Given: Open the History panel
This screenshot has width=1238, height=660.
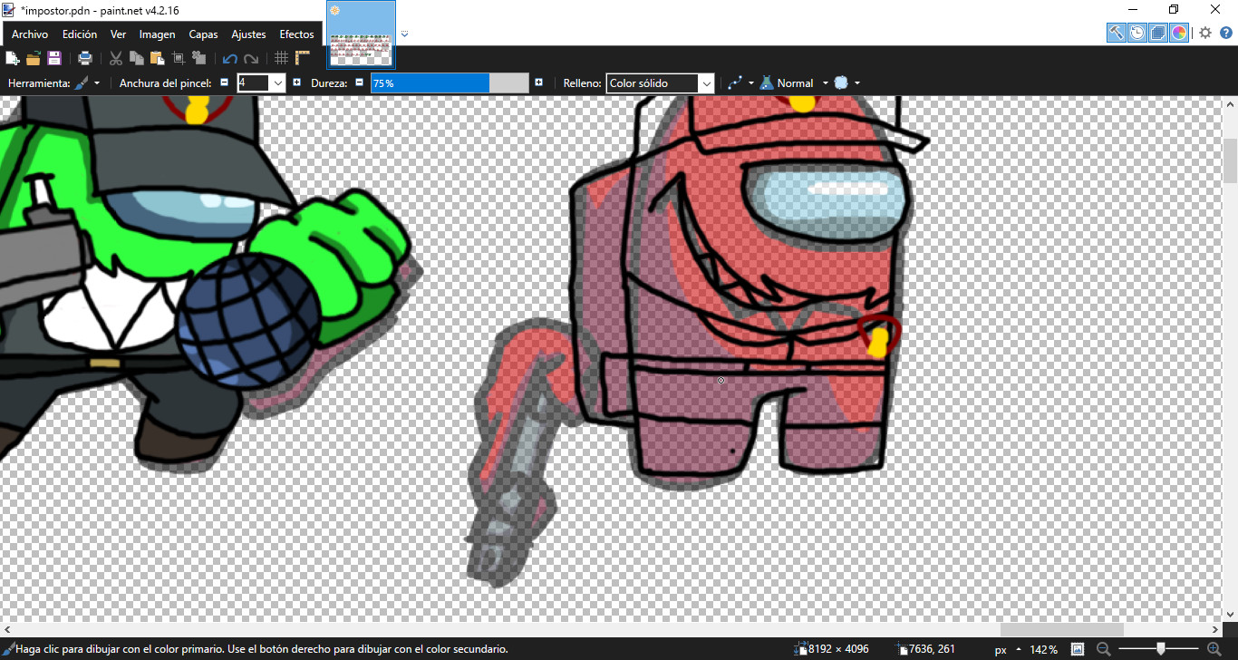Looking at the screenshot, I should point(1136,32).
